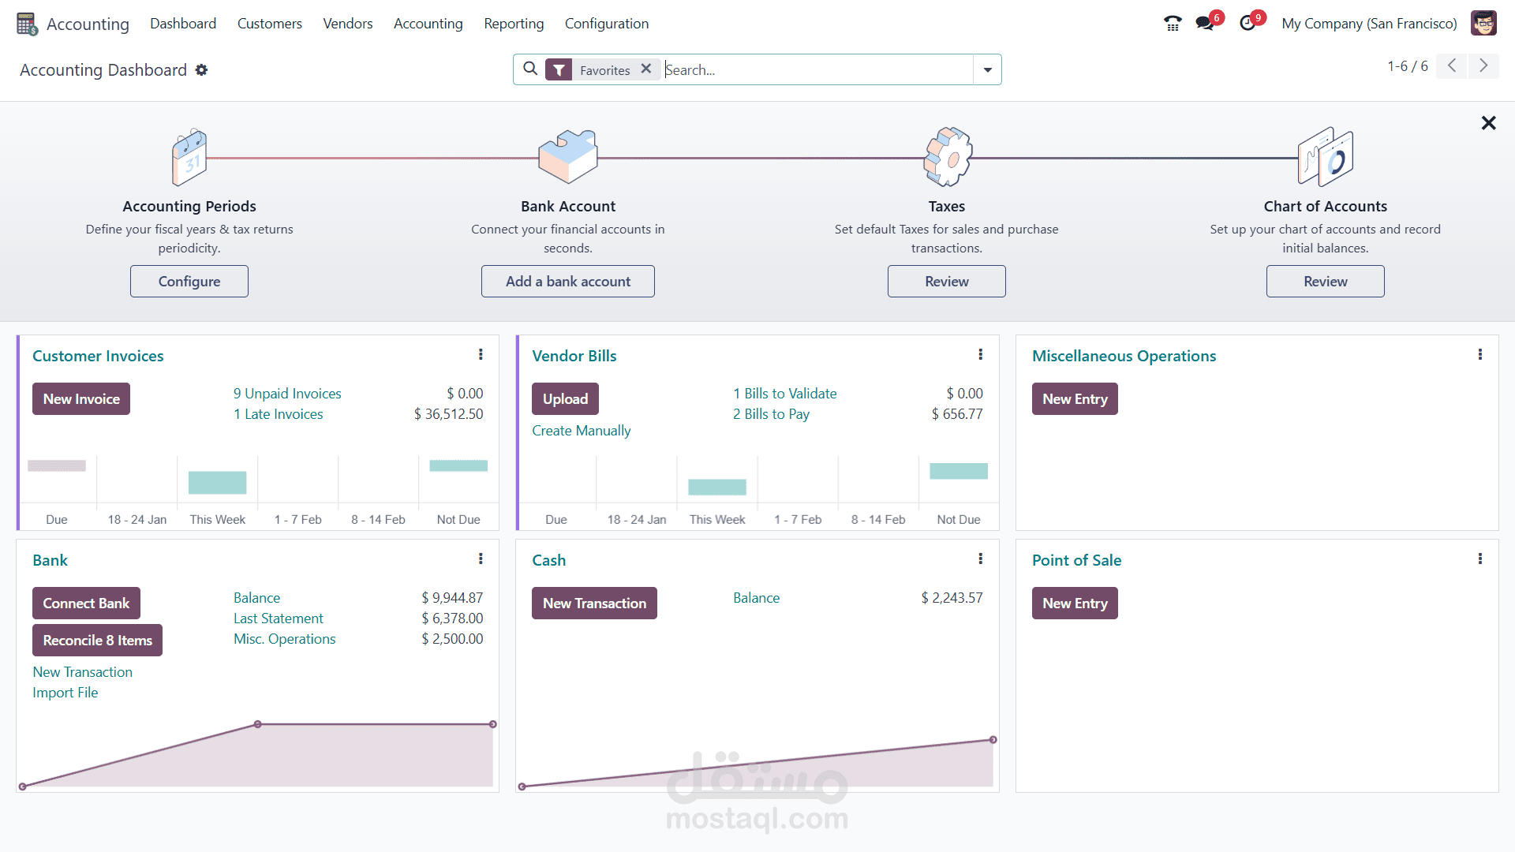
Task: Expand Bank card three-dot menu
Action: pyautogui.click(x=481, y=559)
